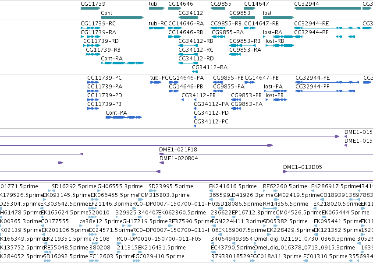Select the CG32944-RE transcript label
Screen dimensions: 373x263
point(312,24)
